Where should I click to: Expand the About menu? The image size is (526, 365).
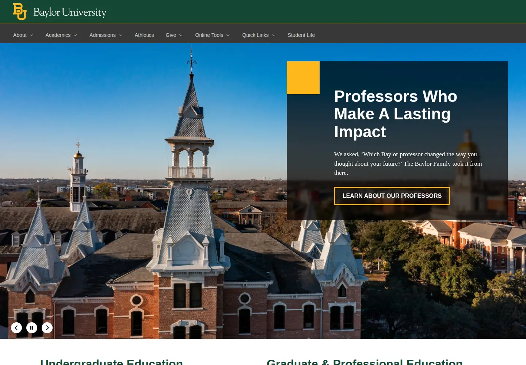pos(23,35)
